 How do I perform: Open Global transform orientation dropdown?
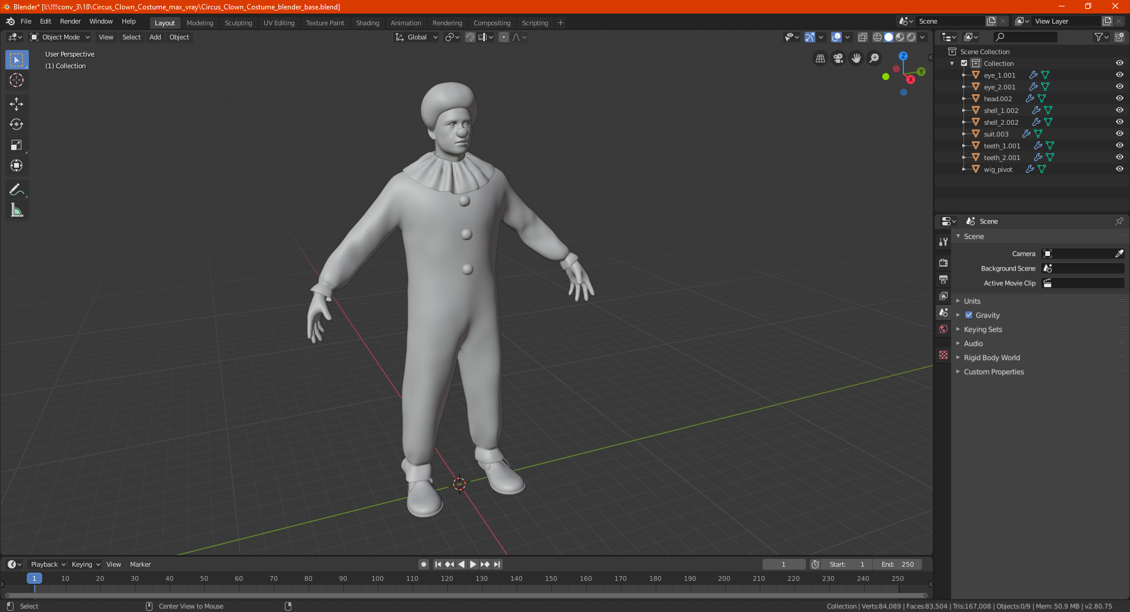[x=417, y=37]
